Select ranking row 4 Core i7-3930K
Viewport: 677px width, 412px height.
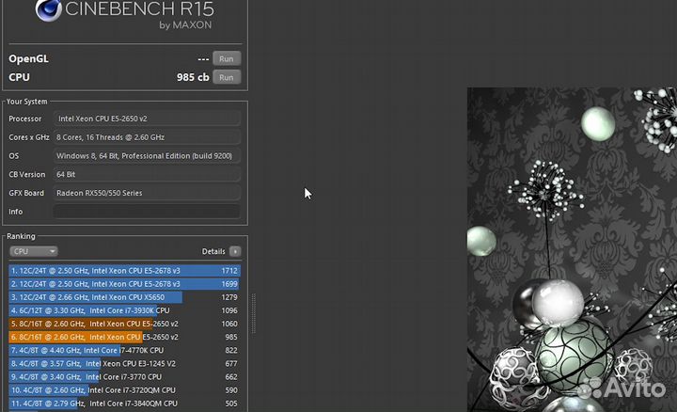[x=125, y=310]
